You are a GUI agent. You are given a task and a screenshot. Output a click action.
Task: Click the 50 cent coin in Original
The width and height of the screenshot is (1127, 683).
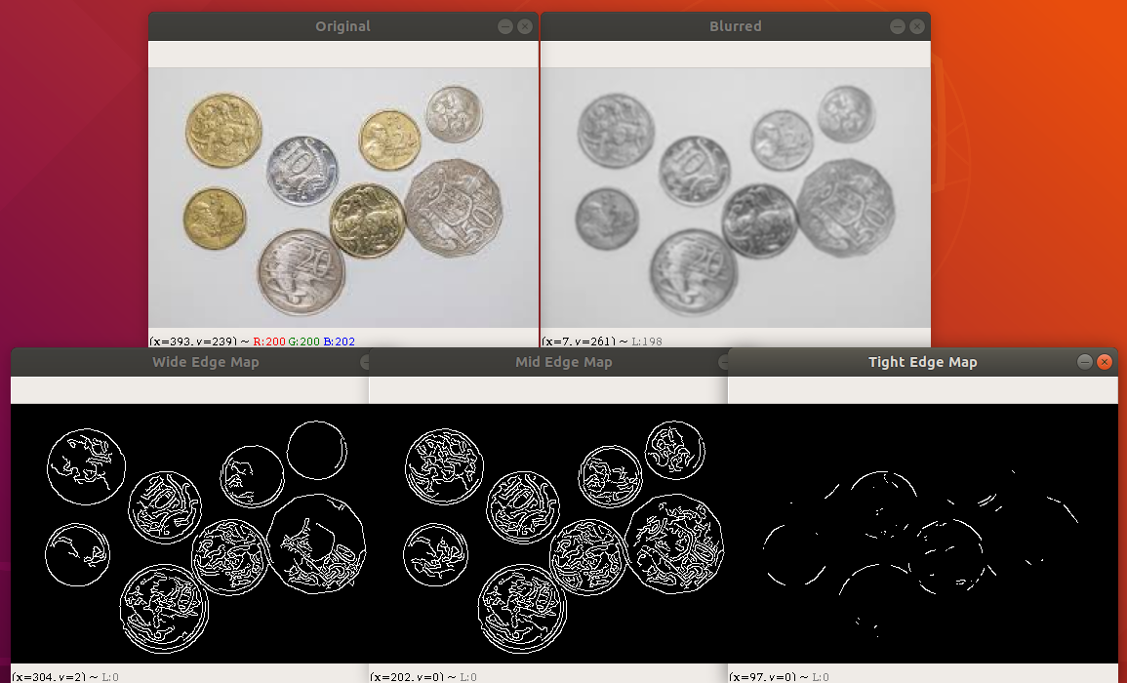click(x=447, y=209)
